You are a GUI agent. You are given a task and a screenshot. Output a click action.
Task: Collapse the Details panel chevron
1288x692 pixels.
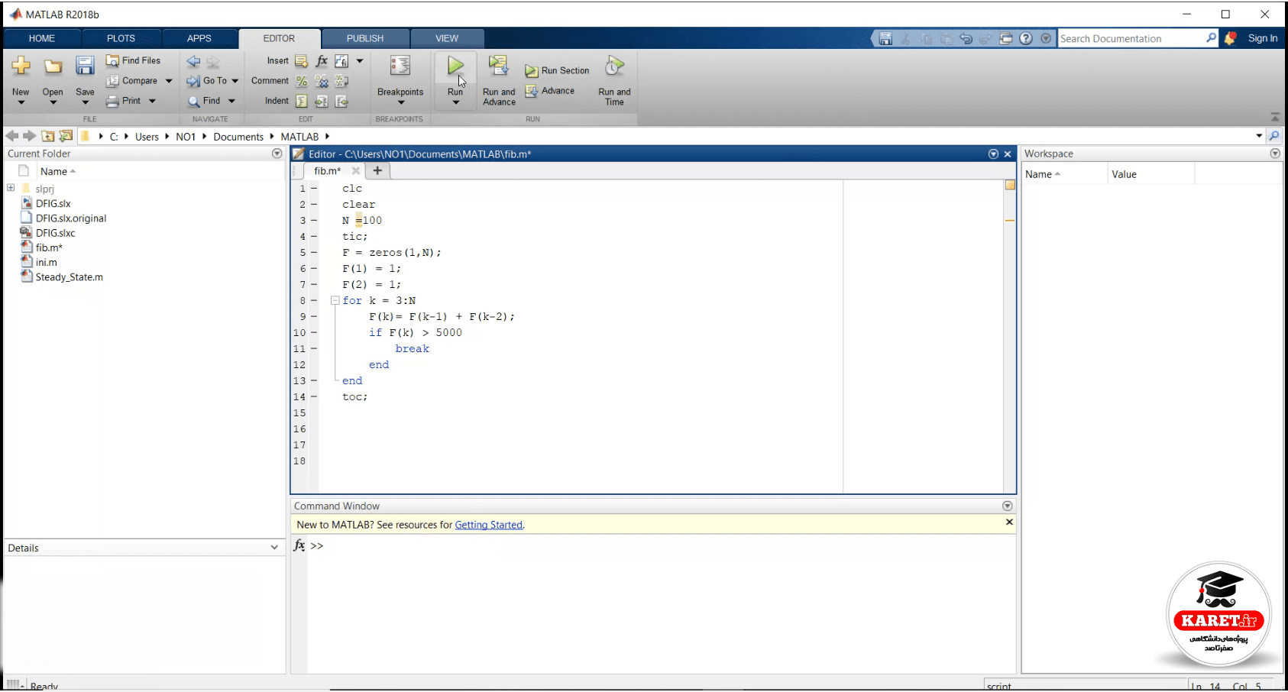274,548
